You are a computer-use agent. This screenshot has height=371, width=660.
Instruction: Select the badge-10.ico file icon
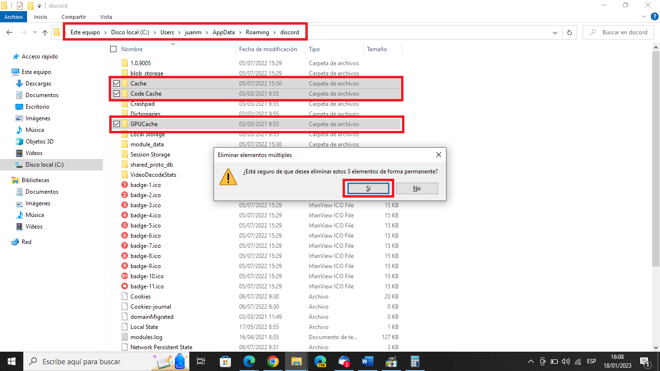[x=125, y=276]
